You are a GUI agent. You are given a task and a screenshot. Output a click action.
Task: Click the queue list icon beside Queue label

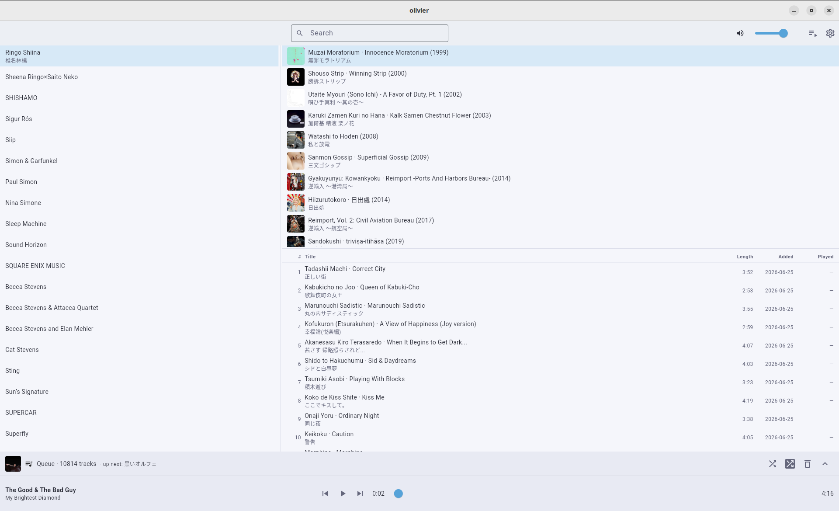coord(29,464)
